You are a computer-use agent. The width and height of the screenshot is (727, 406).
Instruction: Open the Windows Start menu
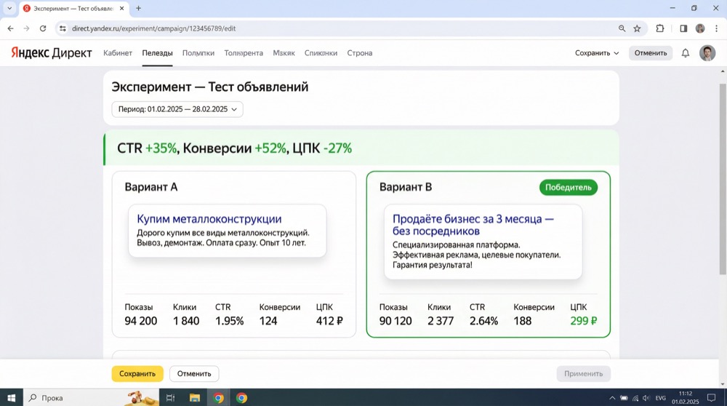click(11, 398)
